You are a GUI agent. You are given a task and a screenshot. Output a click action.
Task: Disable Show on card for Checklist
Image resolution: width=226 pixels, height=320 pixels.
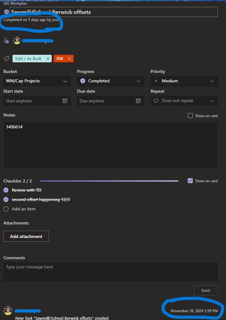[x=190, y=181]
